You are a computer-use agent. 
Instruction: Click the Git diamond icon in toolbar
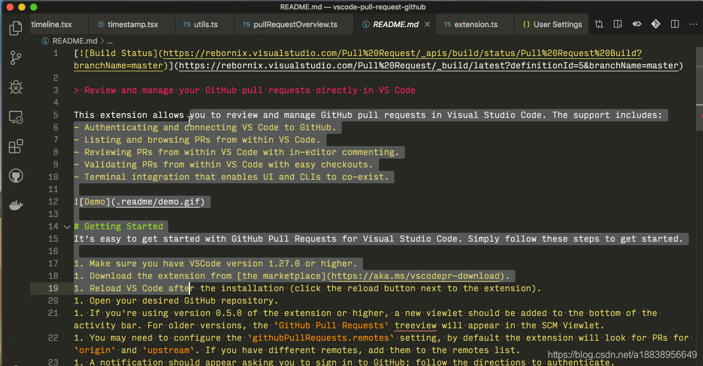tap(655, 24)
